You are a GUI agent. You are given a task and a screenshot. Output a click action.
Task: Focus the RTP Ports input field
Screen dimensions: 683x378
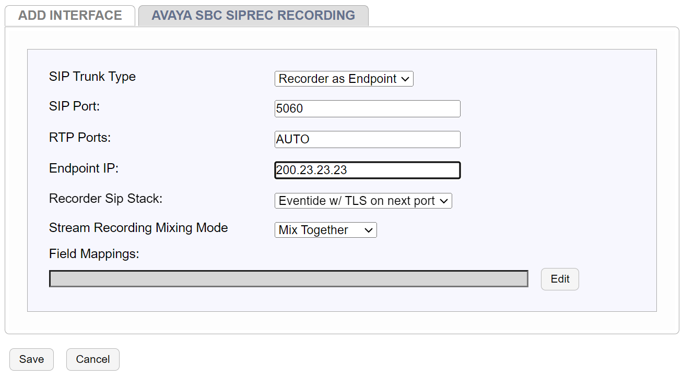point(367,139)
